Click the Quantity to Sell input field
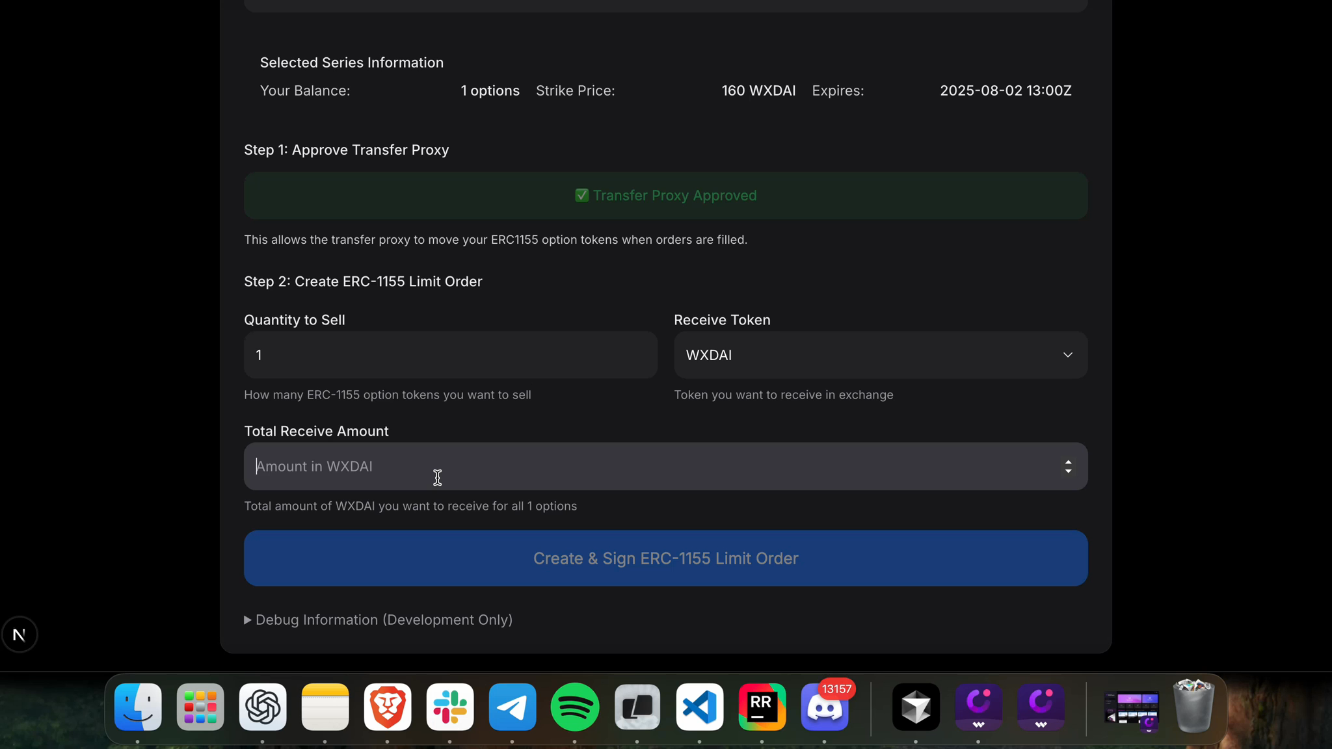Viewport: 1332px width, 749px height. pyautogui.click(x=450, y=355)
